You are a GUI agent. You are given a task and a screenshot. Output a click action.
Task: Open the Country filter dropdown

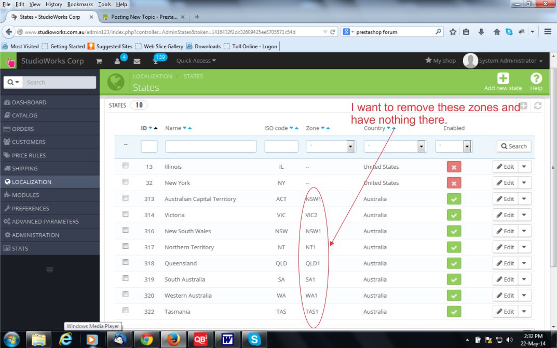tap(395, 146)
